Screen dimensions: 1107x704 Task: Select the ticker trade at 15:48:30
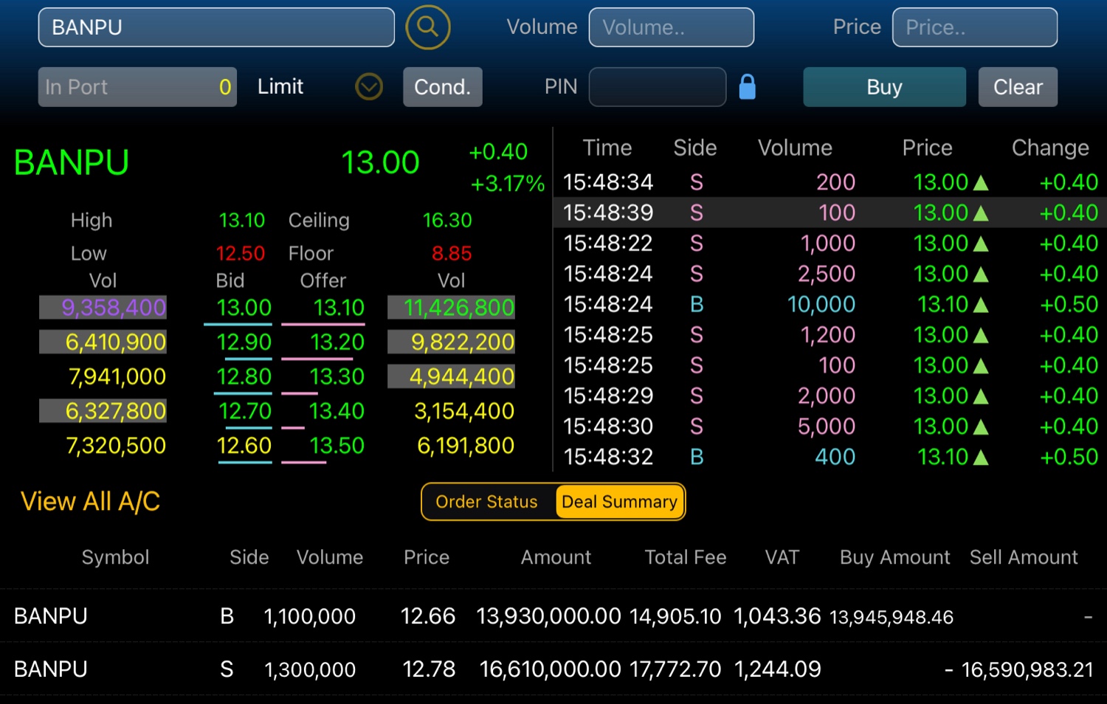point(830,427)
